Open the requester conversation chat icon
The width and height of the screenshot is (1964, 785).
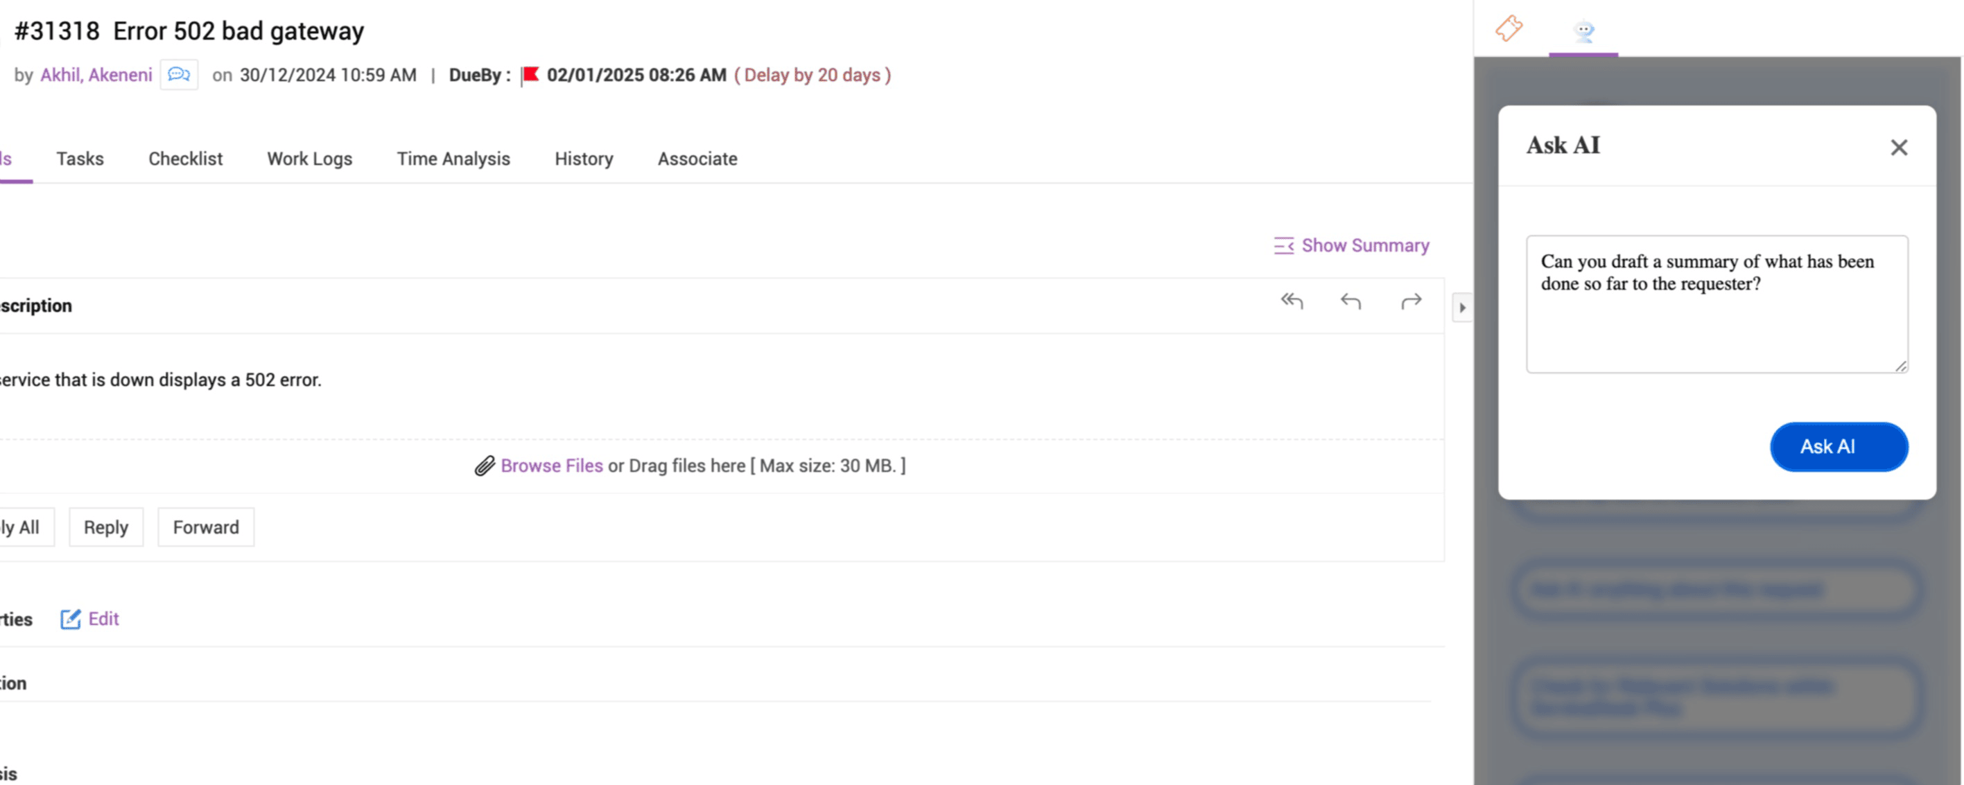tap(179, 75)
